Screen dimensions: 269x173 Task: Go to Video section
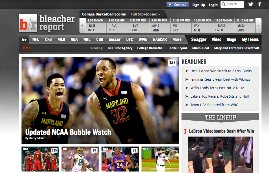[216, 39]
